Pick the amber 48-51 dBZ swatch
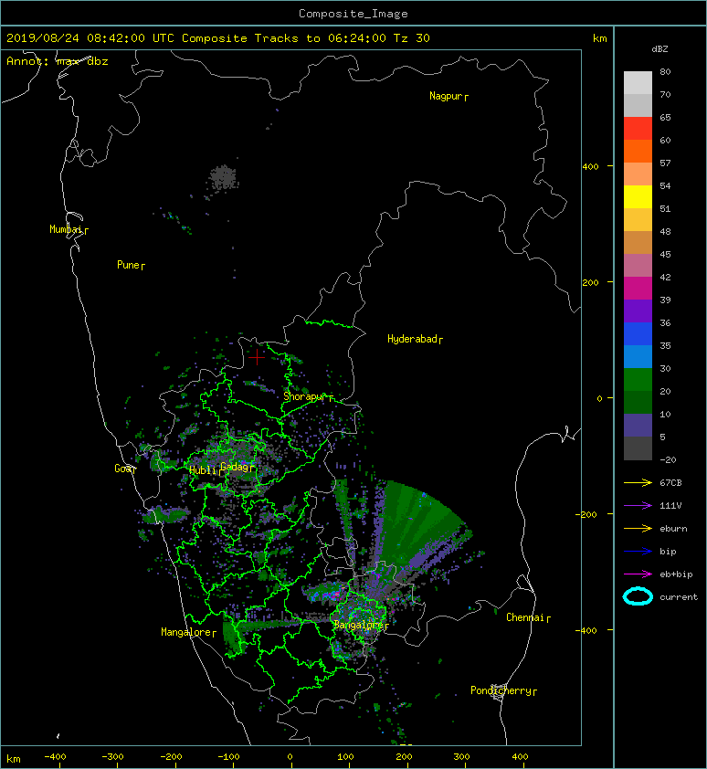This screenshot has width=707, height=769. pos(638,220)
